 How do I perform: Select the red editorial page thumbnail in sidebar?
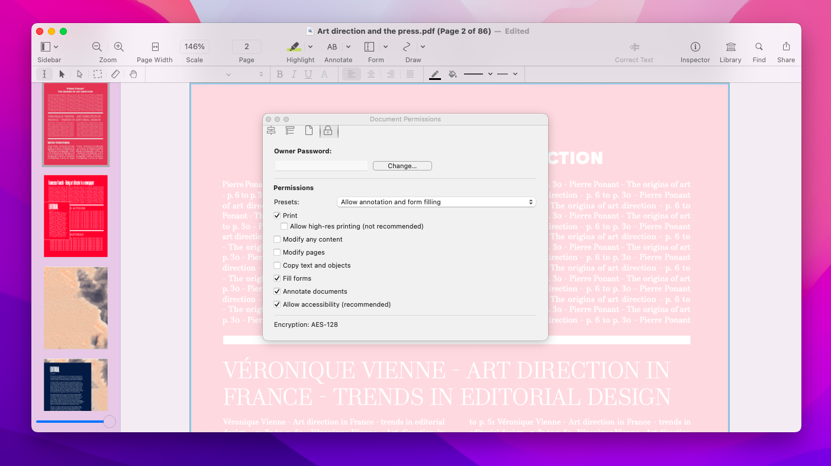pyautogui.click(x=75, y=216)
